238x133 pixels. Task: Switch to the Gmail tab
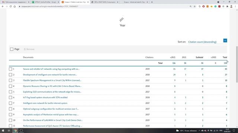pos(15,2)
